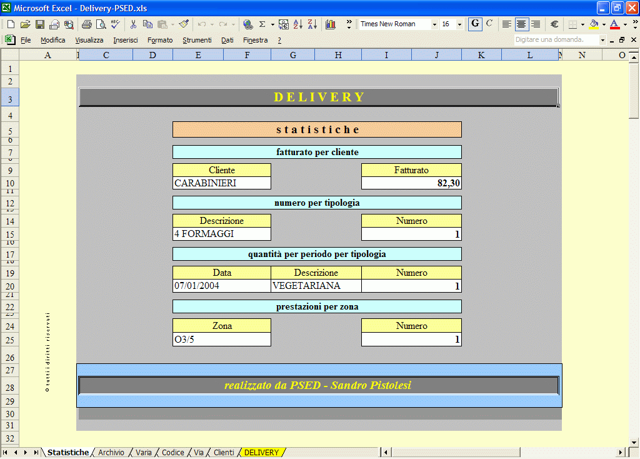Image resolution: width=640 pixels, height=459 pixels.
Task: Click the vertical scrollbar down arrow
Action: [x=634, y=442]
